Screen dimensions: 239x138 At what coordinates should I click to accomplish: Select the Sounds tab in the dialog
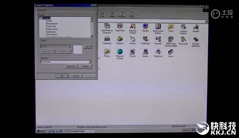coord(40,10)
